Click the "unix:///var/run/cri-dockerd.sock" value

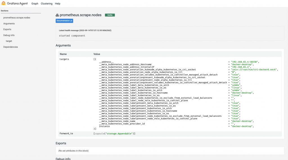pyautogui.click(x=254, y=70)
